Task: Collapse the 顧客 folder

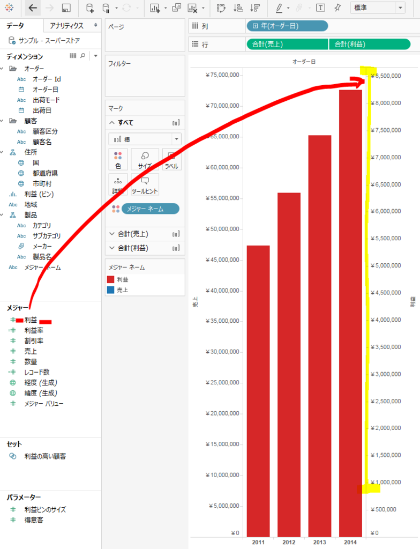Action: pos(3,121)
